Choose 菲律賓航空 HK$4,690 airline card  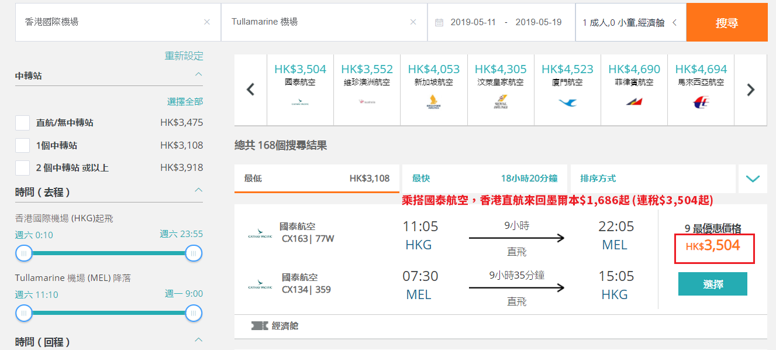pos(634,90)
